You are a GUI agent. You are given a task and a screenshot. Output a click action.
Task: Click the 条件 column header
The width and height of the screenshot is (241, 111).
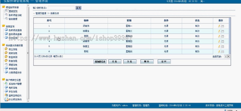(x=166, y=21)
